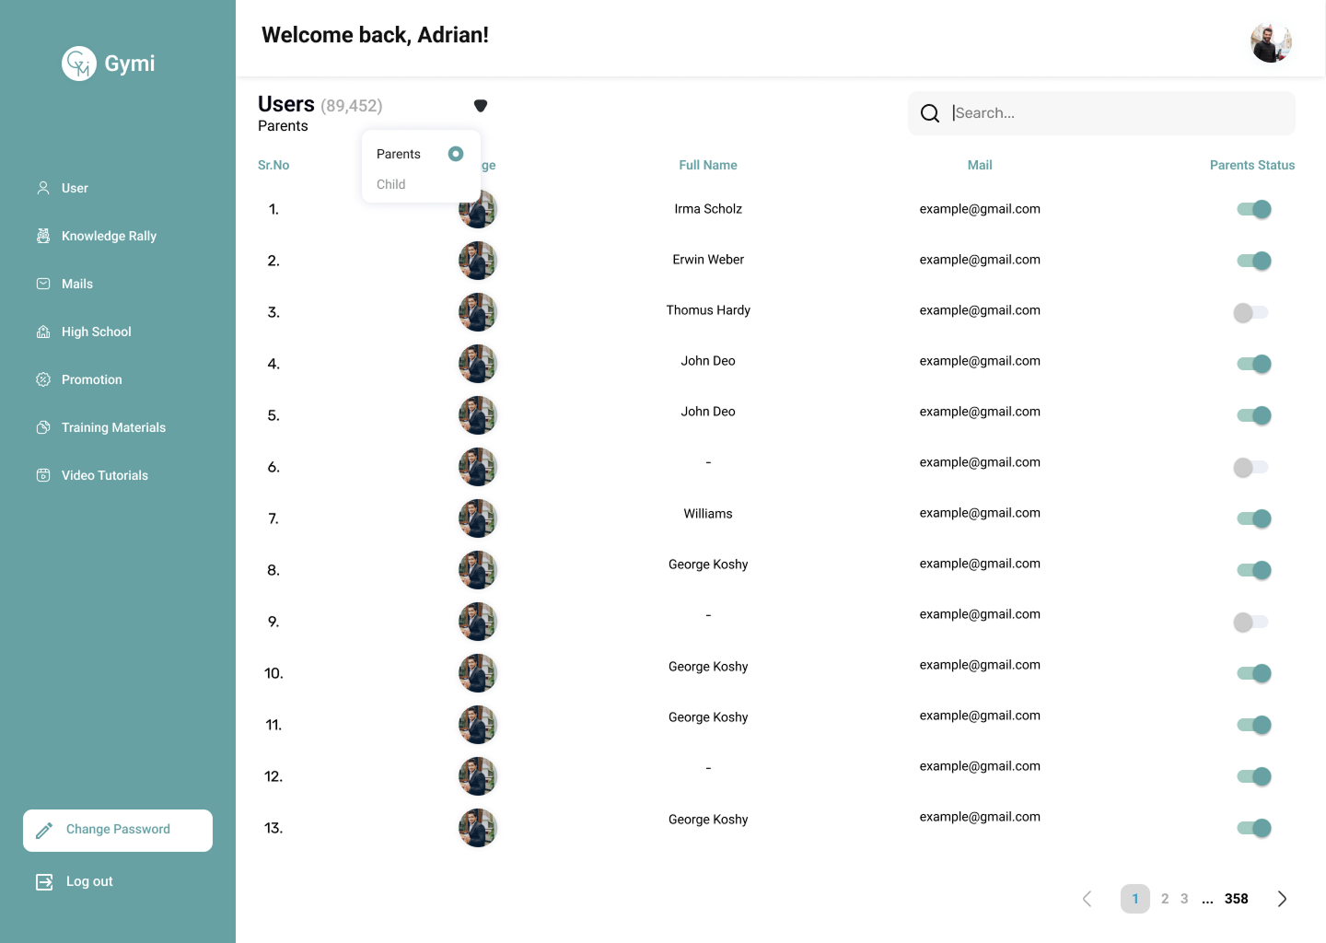Open page 358 of the user list

(x=1237, y=898)
